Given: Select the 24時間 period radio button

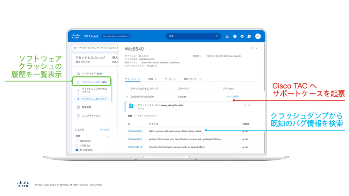Looking at the screenshot, I should click(77, 141).
